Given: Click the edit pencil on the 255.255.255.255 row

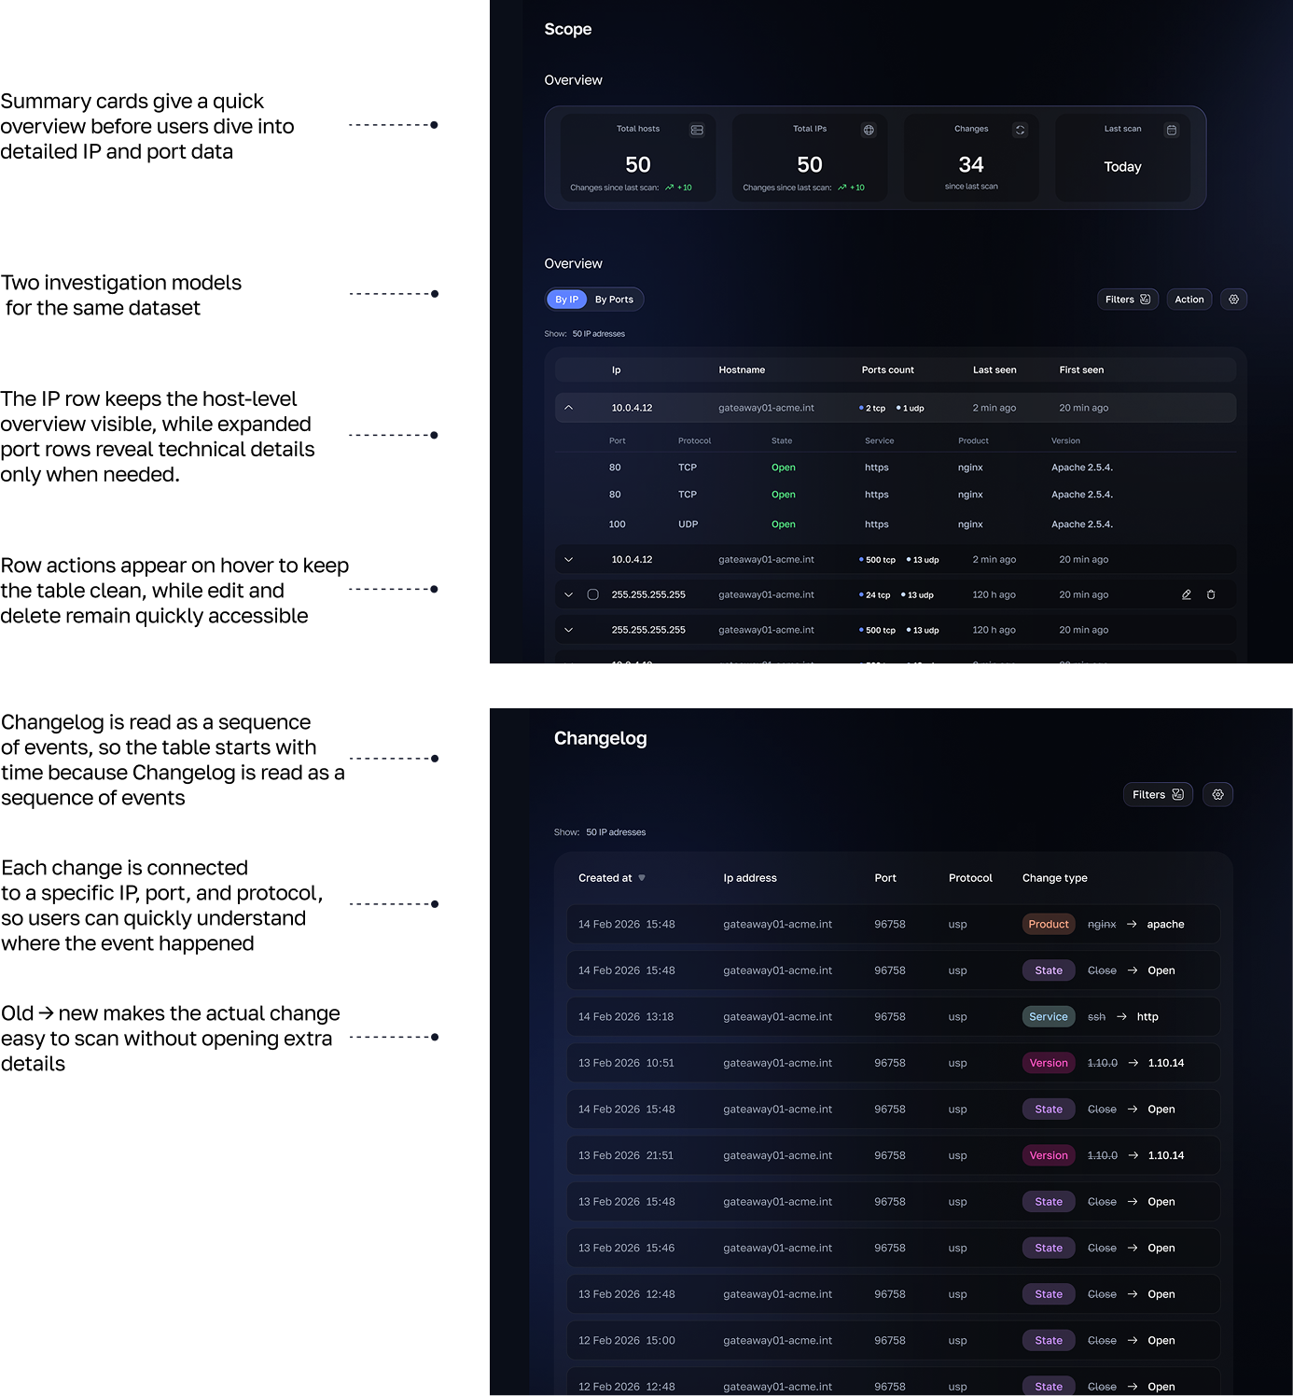Looking at the screenshot, I should click(1187, 594).
